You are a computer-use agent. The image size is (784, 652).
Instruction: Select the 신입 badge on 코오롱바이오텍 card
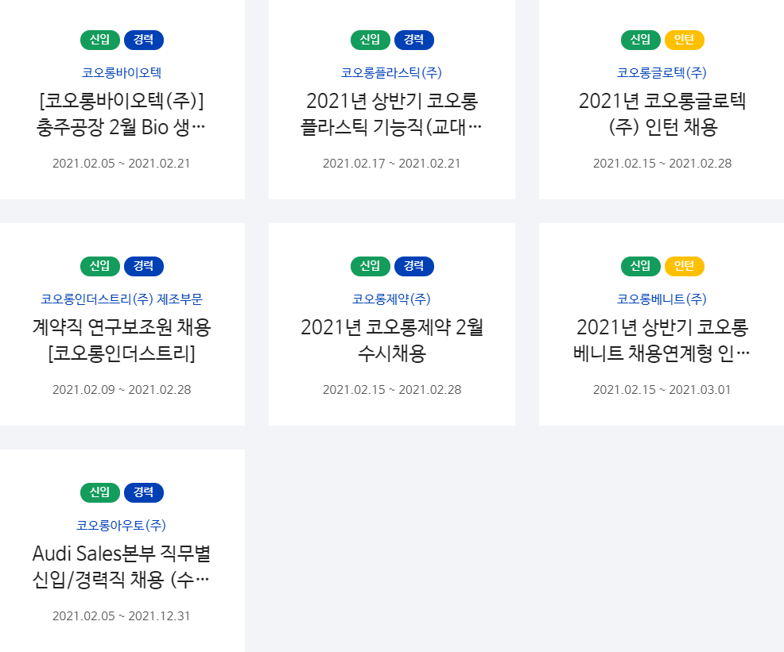[x=99, y=40]
